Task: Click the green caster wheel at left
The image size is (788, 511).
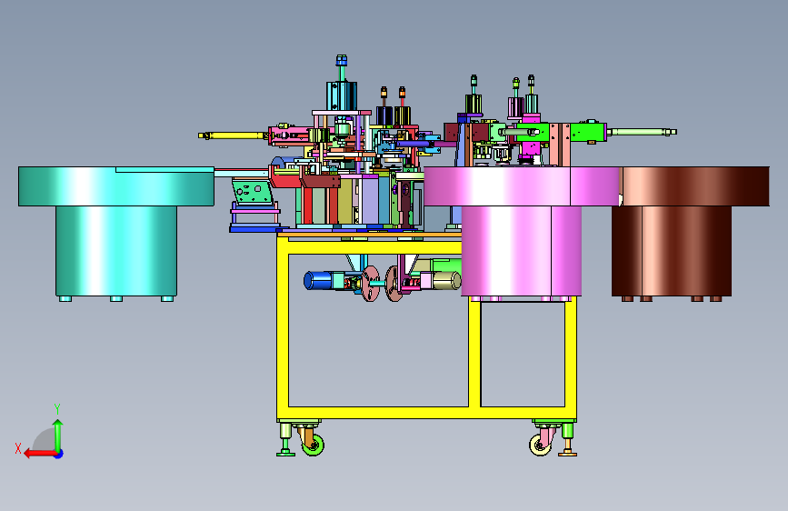Action: tap(313, 446)
